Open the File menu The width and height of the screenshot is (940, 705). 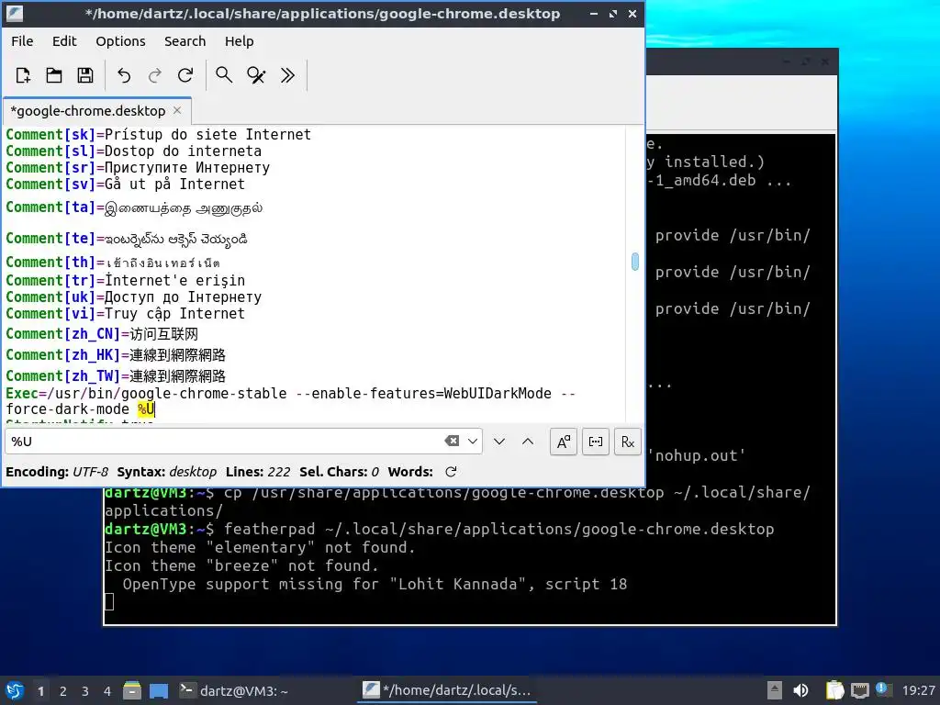pos(22,41)
